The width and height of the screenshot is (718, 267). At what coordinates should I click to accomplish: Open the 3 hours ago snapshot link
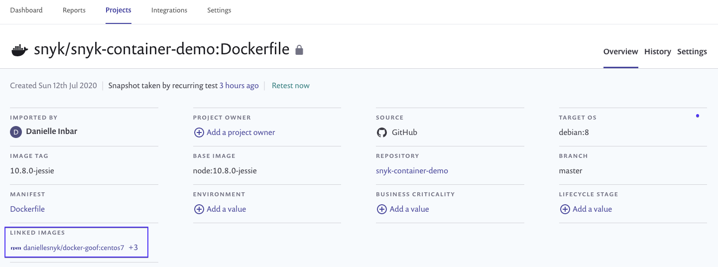[239, 86]
